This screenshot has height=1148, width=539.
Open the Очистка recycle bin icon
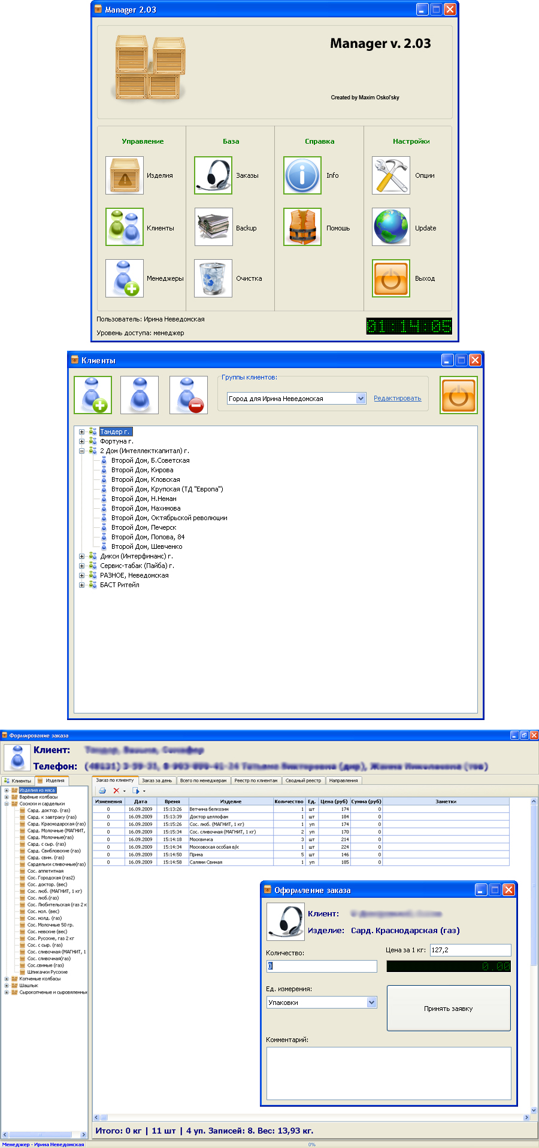tap(213, 278)
